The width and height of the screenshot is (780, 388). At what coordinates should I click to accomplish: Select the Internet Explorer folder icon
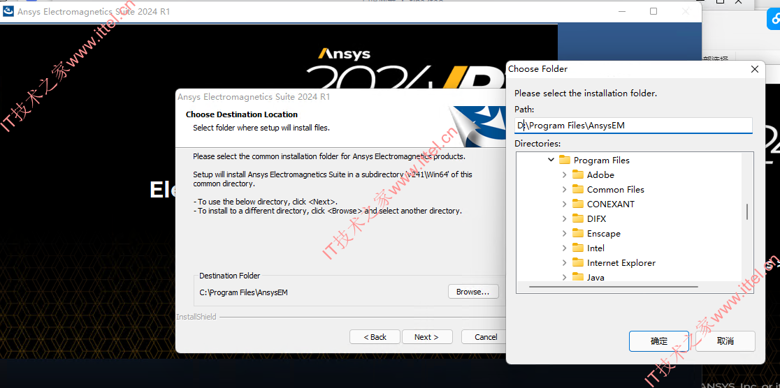click(577, 262)
